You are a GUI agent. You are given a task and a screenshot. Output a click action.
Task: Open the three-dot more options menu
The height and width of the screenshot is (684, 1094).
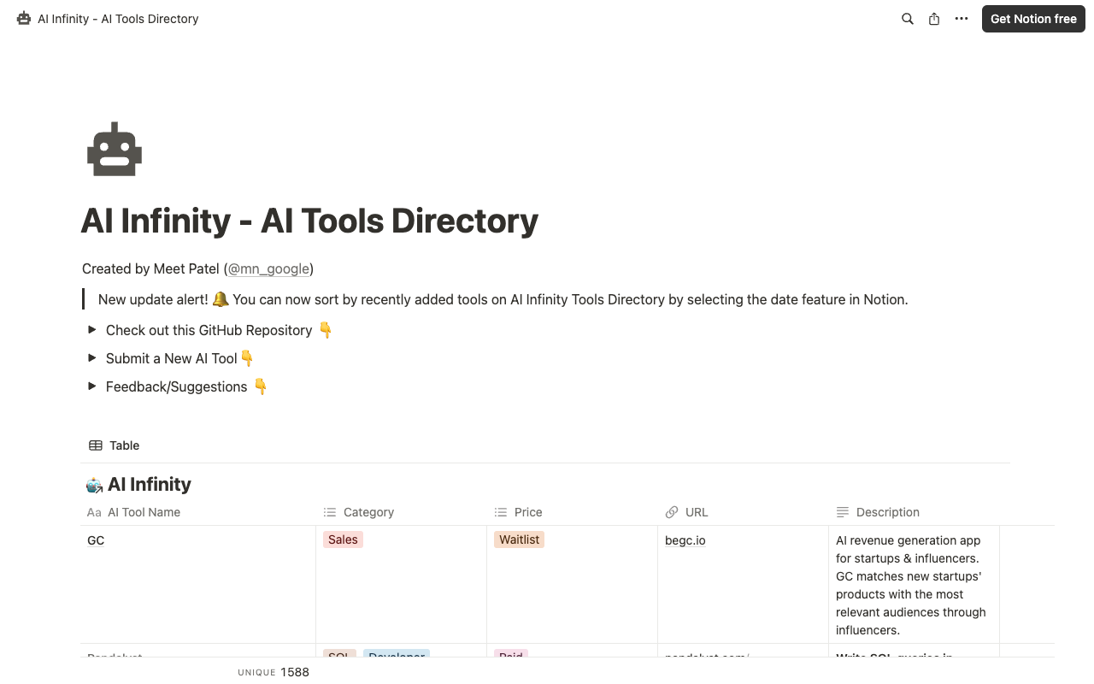[x=962, y=19]
